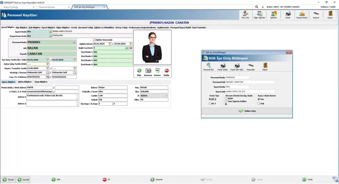Open Diğer İşlemler in main toolbar
The width and height of the screenshot is (339, 184).
(x=259, y=15)
